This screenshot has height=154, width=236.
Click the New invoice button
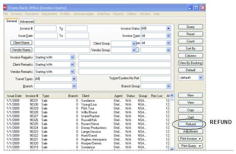click(x=190, y=95)
